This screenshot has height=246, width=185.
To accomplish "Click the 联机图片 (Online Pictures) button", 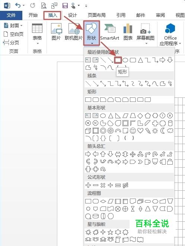I will coord(73,32).
